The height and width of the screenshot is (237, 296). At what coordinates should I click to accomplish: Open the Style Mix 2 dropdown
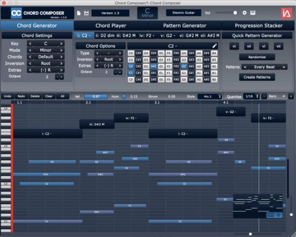(x=210, y=97)
